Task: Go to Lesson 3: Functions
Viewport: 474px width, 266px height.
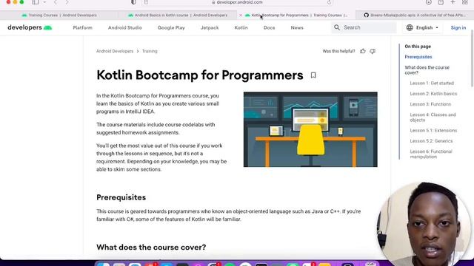Action: 430,104
